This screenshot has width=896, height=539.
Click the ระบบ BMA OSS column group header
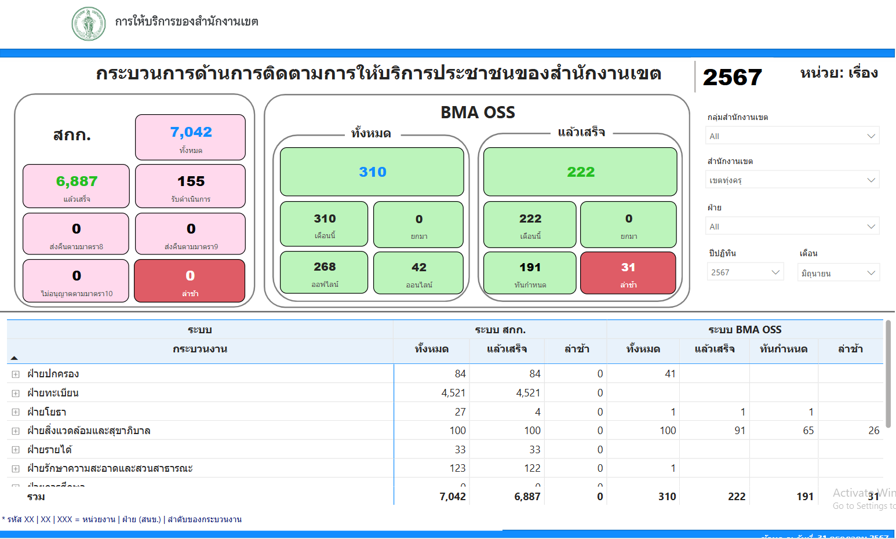[744, 330]
